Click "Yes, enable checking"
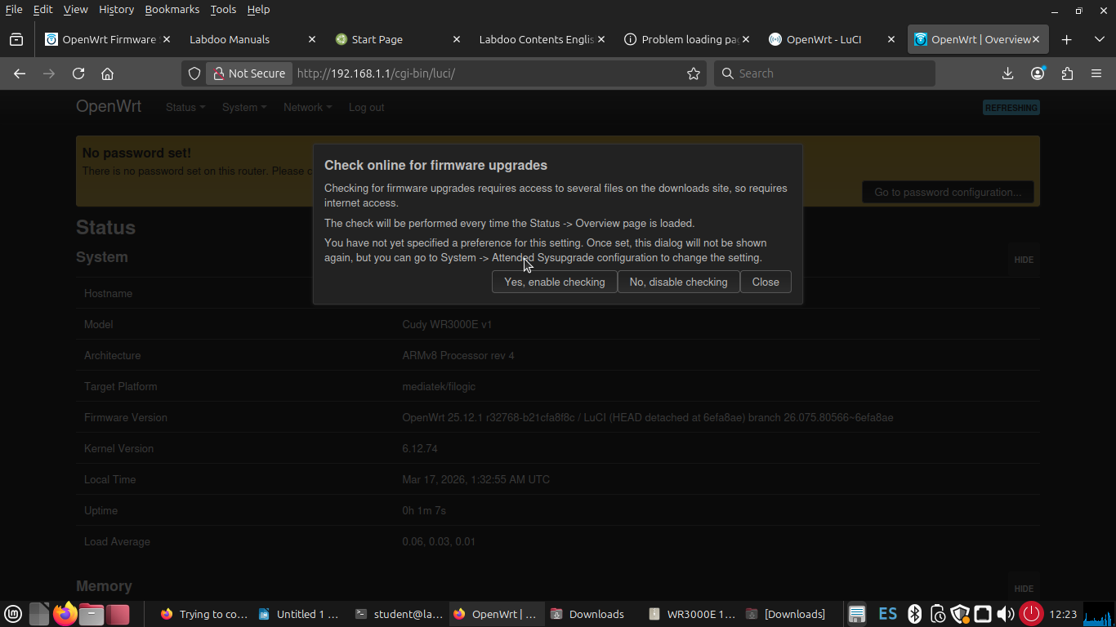 click(554, 282)
